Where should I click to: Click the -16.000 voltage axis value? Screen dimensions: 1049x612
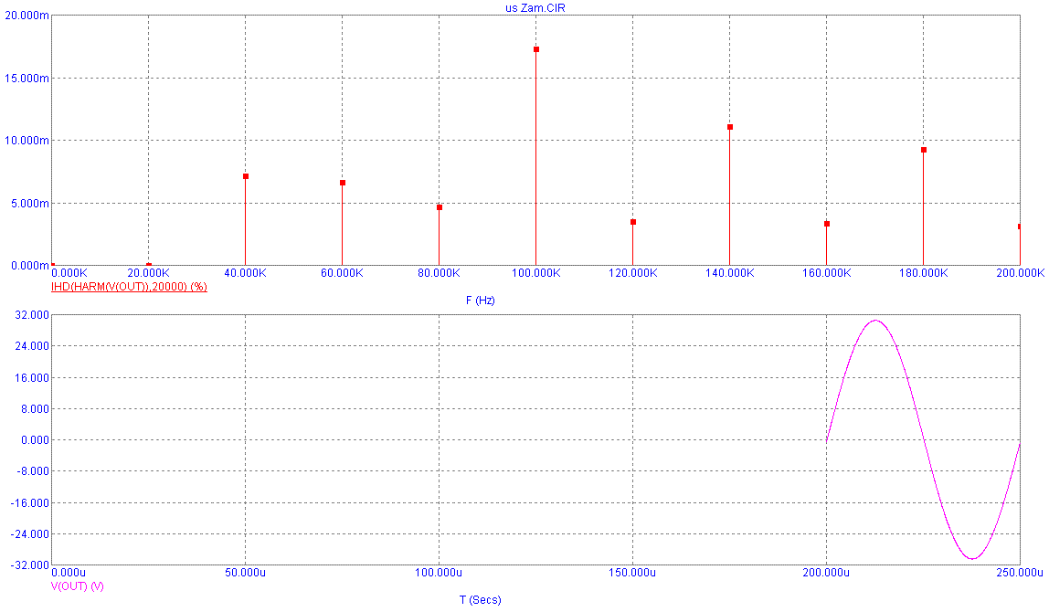pos(32,503)
